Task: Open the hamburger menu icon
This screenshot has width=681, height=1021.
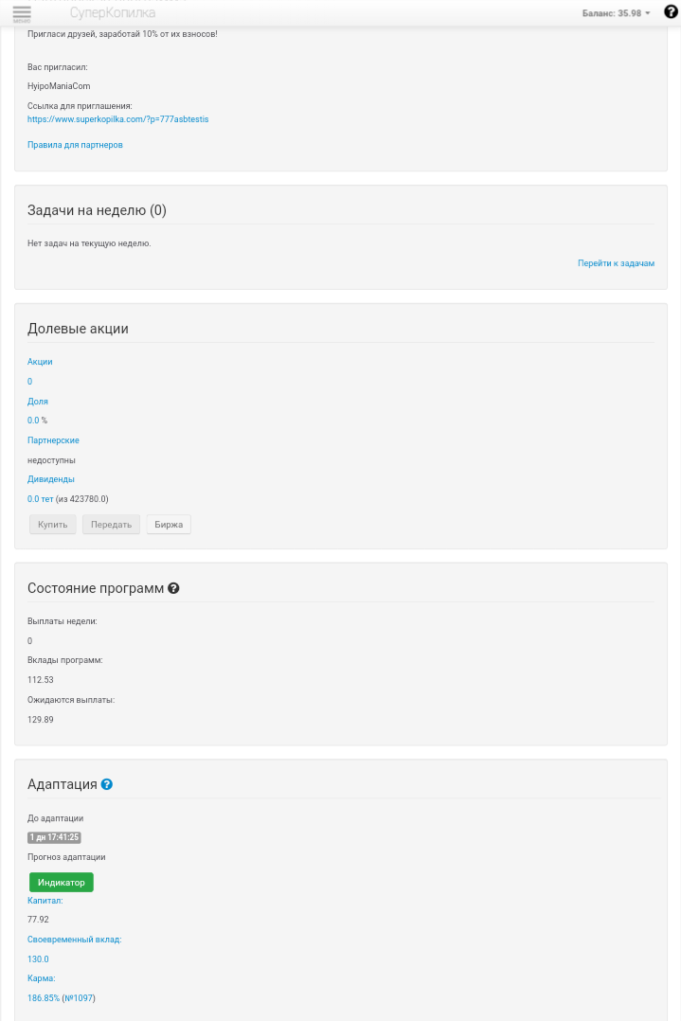Action: (x=22, y=13)
